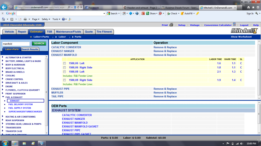Click the Google toolbar Share icon
The image size is (261, 146).
tap(148, 13)
